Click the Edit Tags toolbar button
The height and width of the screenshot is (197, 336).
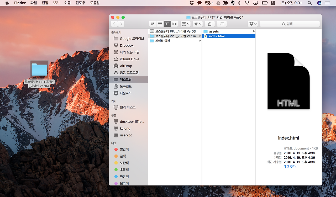[222, 24]
